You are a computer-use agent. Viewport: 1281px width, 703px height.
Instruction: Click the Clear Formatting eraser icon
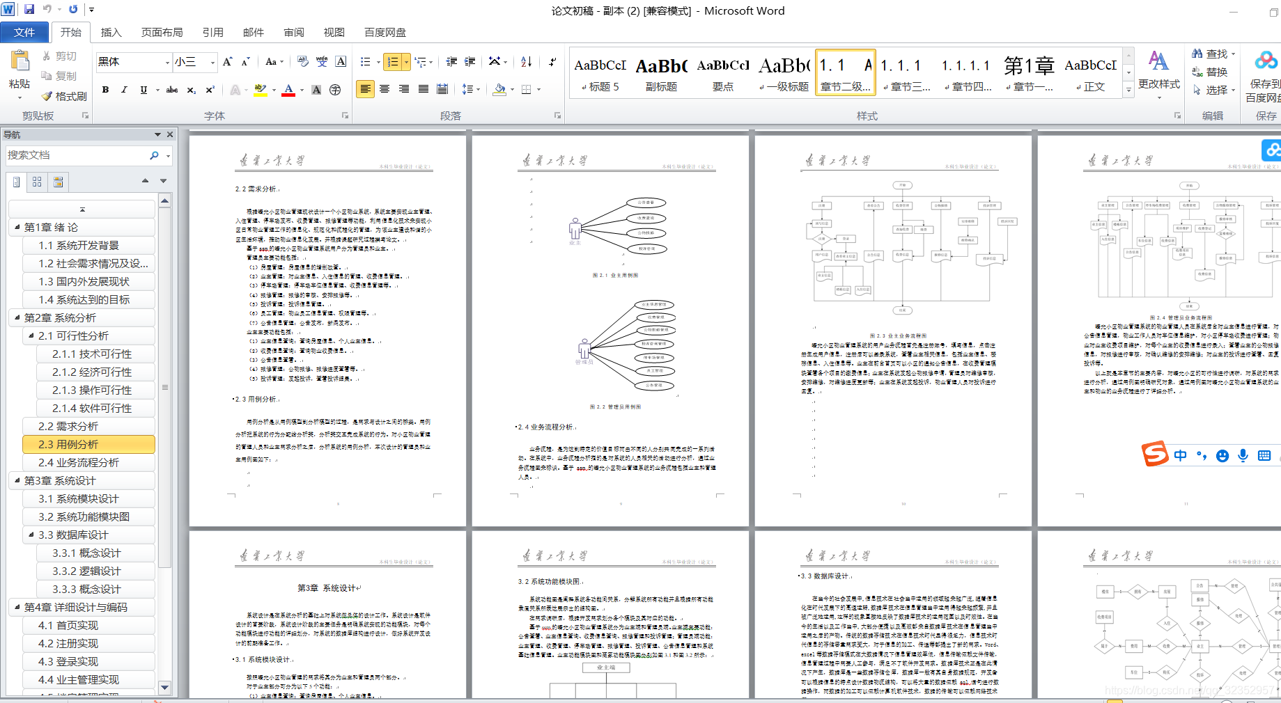[x=302, y=62]
